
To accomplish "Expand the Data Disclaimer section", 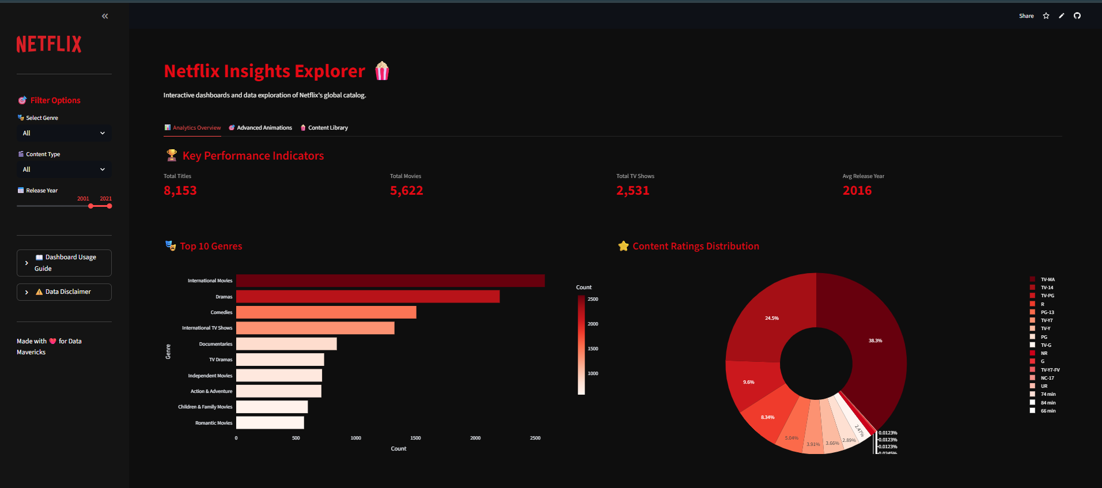I will 64,292.
